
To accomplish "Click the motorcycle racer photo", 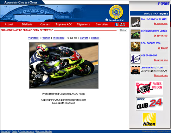I will (64, 65).
